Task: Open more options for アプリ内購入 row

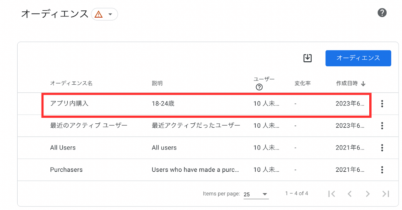Action: coord(382,103)
